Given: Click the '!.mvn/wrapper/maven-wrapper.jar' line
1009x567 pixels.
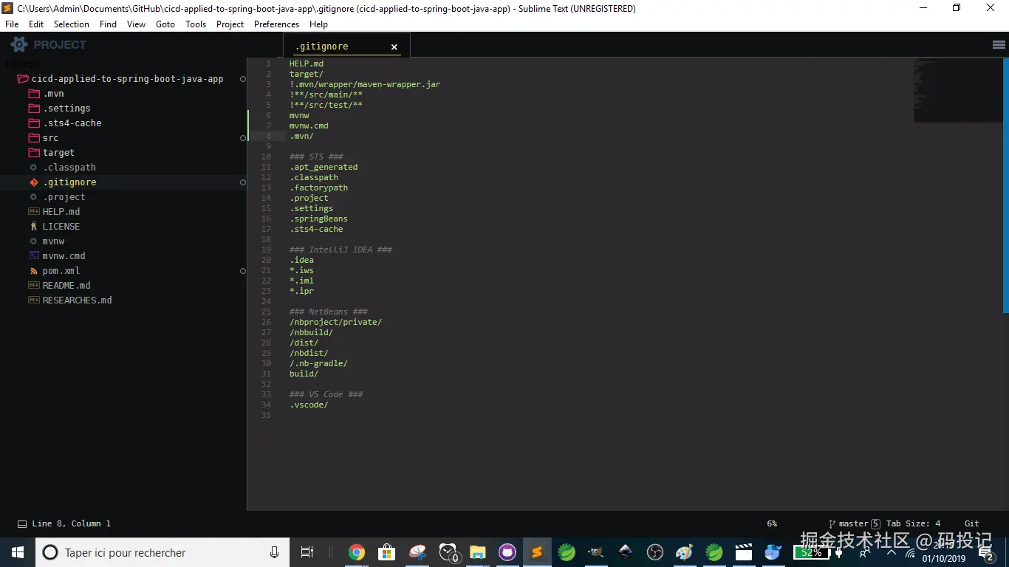Looking at the screenshot, I should click(365, 84).
